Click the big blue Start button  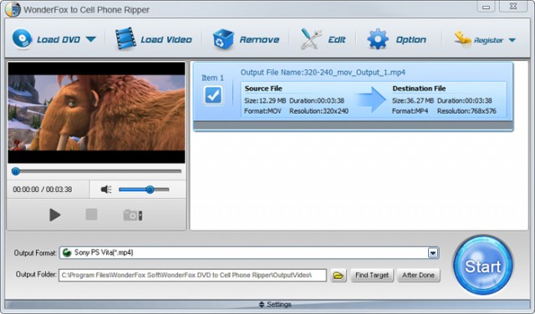(x=483, y=266)
